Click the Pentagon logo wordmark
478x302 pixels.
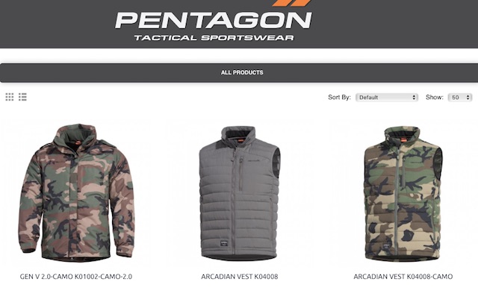coord(214,20)
